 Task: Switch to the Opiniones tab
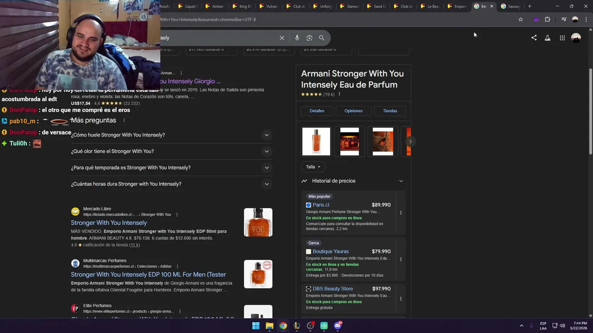(x=353, y=111)
